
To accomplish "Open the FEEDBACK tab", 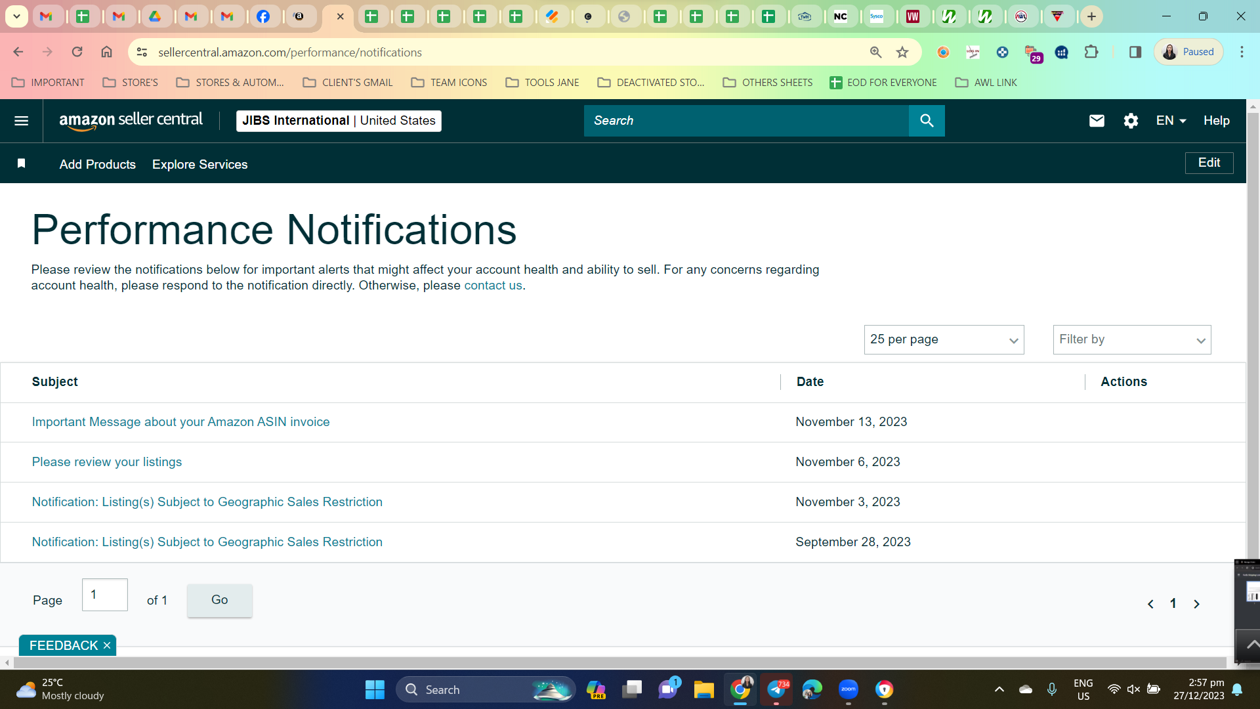I will tap(64, 646).
